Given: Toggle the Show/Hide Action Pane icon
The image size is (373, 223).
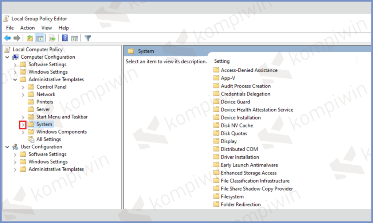Looking at the screenshot, I should click(x=75, y=38).
